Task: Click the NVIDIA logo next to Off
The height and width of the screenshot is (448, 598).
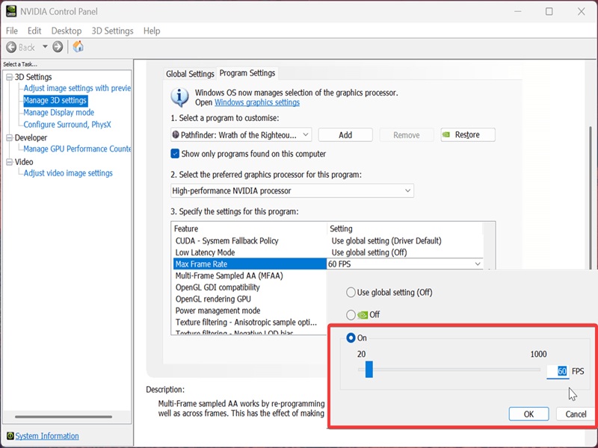Action: pos(363,315)
